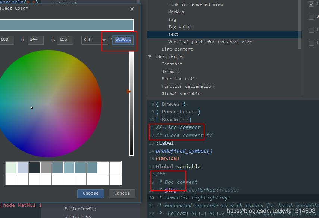The height and width of the screenshot is (218, 319).
Task: Toggle the second checkbox labeled B
Action: 312,17
